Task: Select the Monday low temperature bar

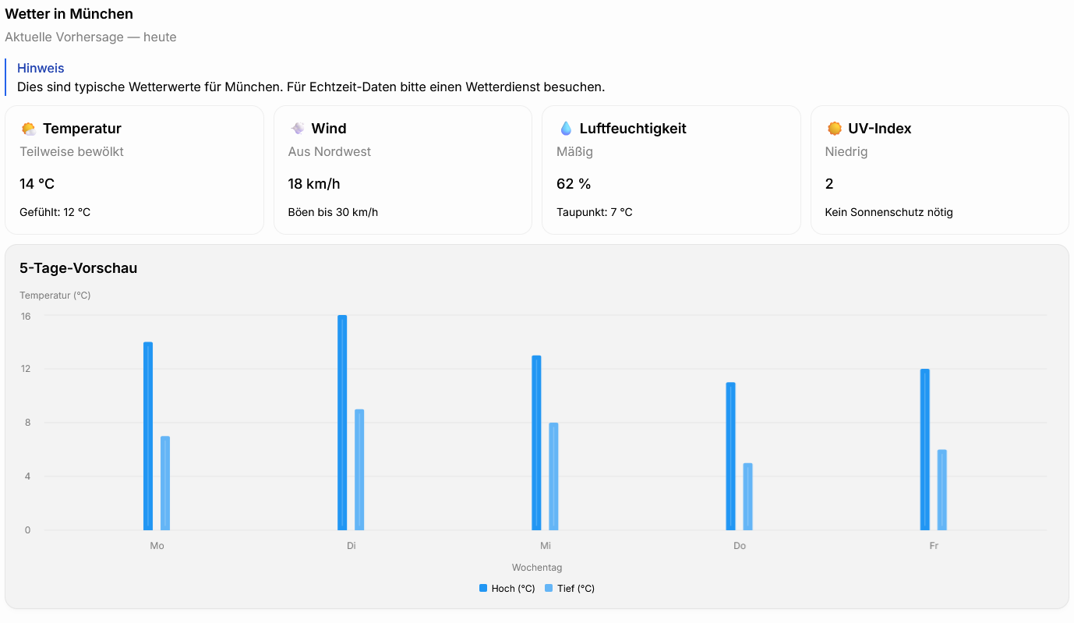Action: [165, 483]
